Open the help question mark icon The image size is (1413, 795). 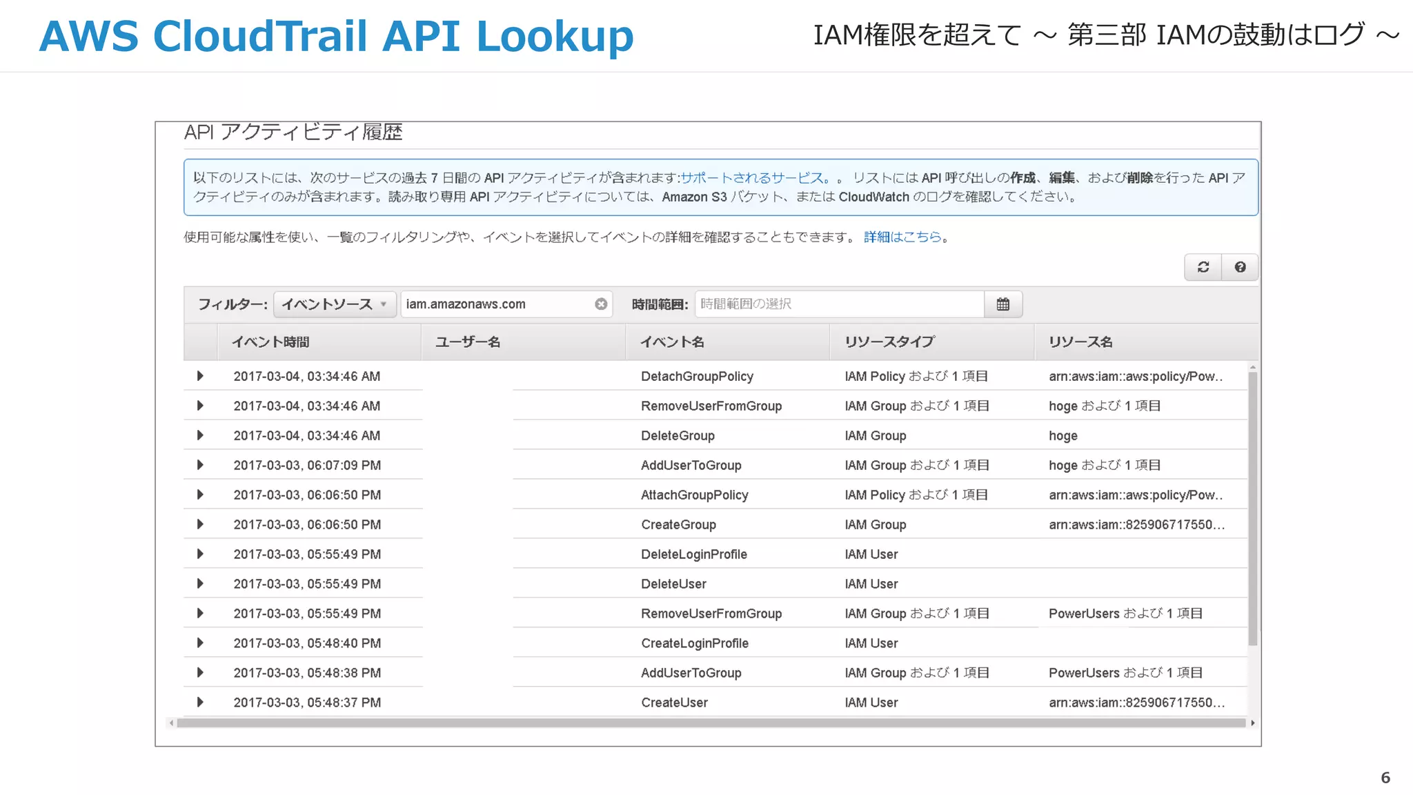point(1240,267)
